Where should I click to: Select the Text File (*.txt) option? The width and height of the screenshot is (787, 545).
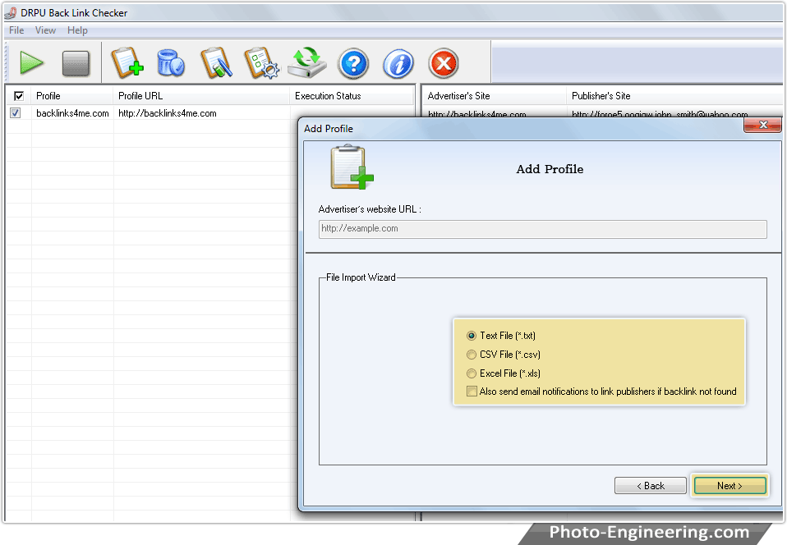502,336
